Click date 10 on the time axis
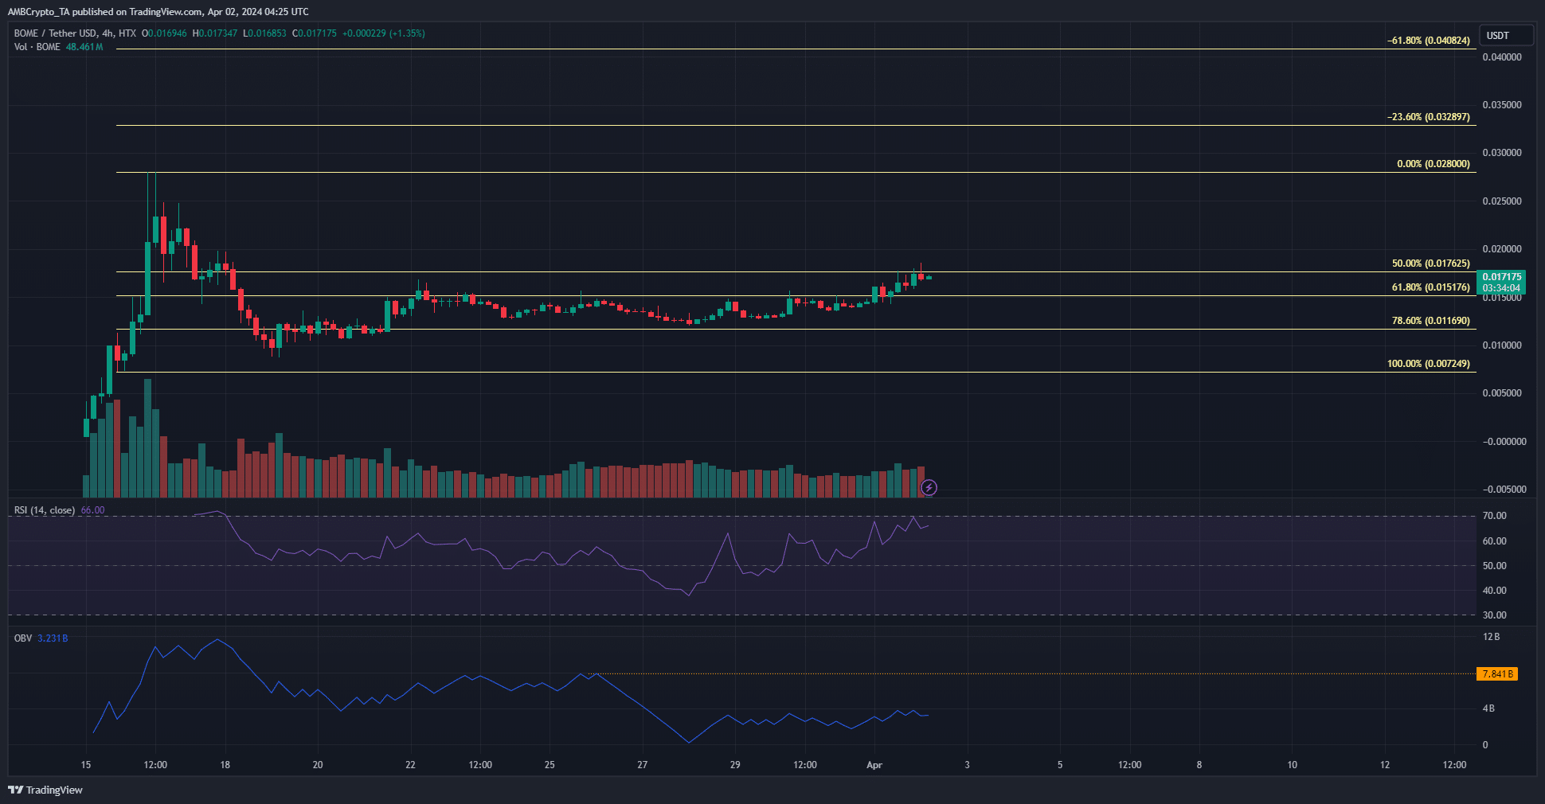Screen dimensions: 1545x804 point(1292,765)
